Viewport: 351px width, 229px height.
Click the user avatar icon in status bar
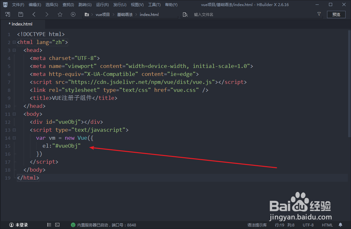tap(11, 225)
